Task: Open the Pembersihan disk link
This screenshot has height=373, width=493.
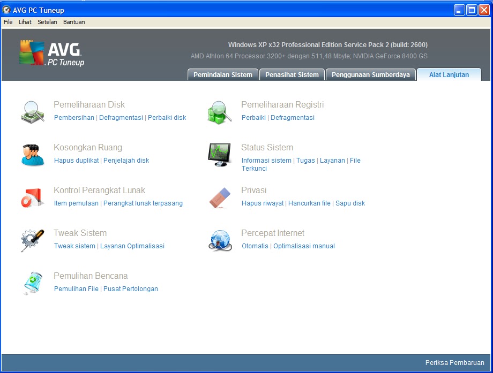Action: 74,117
